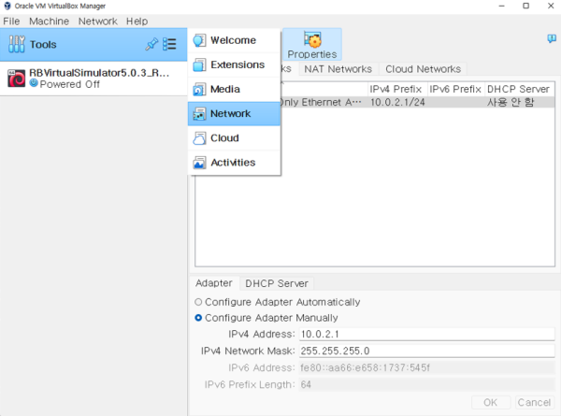Minimize the VirtualBox Manager window
Screen dimensions: 561x416
tap(501, 6)
